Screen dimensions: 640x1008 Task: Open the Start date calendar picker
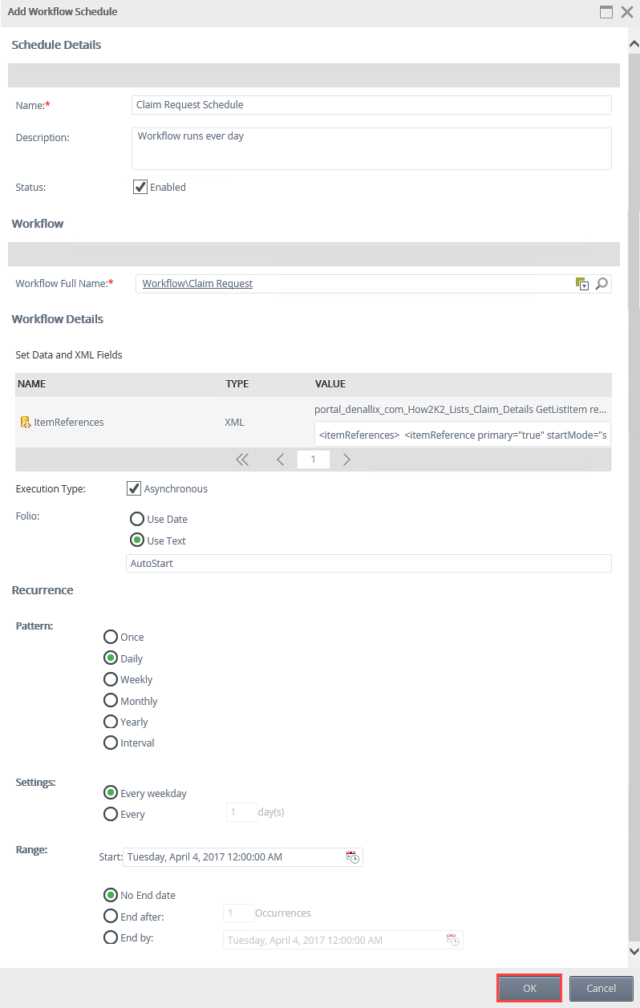coord(353,857)
